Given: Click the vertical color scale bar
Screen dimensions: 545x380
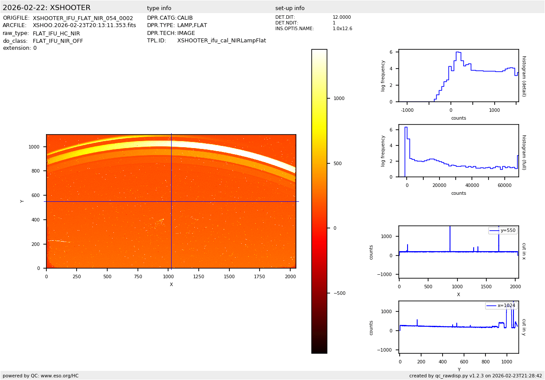Looking at the screenshot, I should [319, 201].
